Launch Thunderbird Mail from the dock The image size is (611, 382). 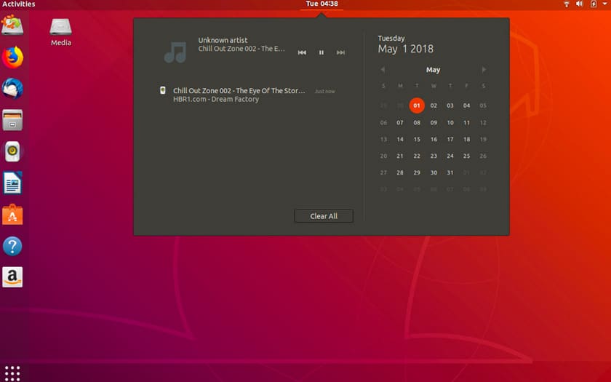tap(12, 88)
